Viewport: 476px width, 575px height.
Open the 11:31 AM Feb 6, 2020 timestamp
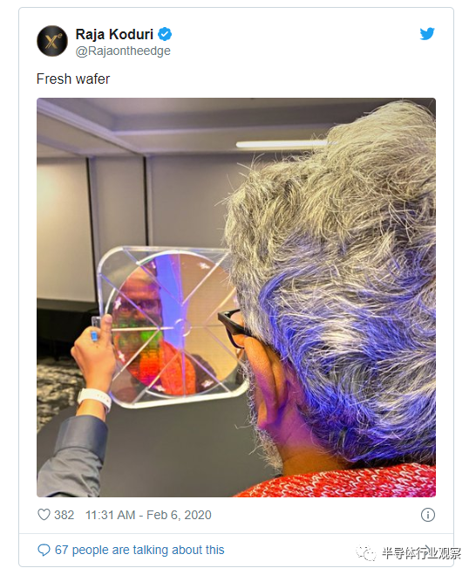tap(148, 515)
